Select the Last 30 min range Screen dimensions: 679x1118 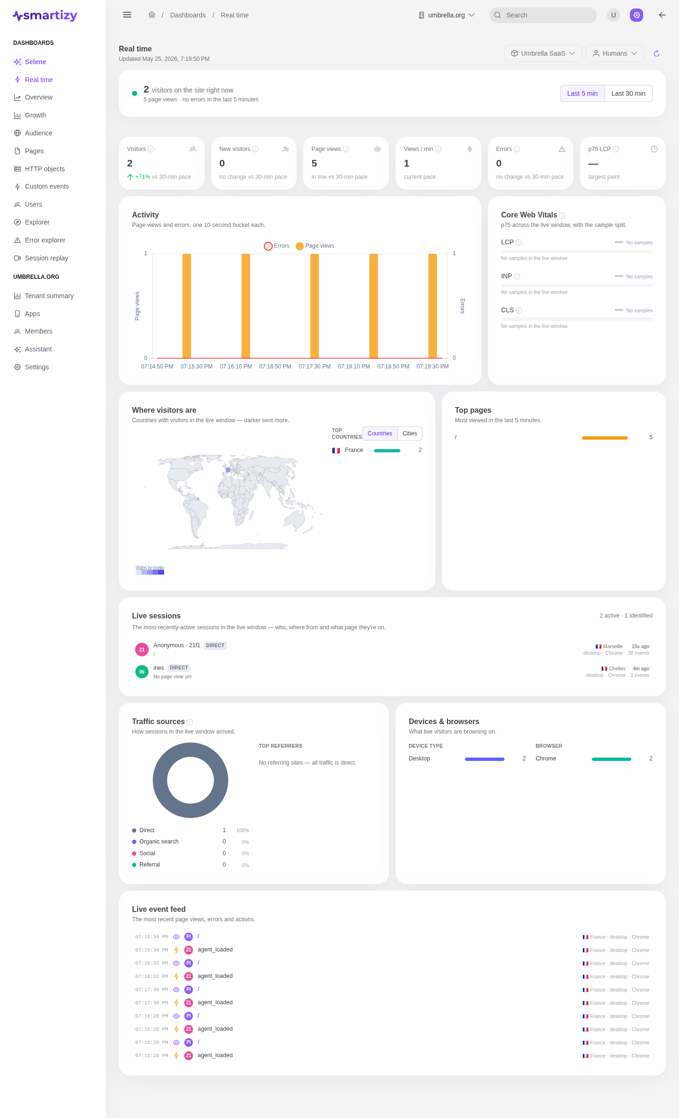[629, 93]
